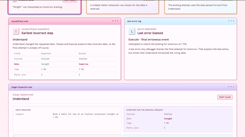The width and height of the screenshot is (245, 137).
Task: Select the Understand stage card at top left
Action: click(x=45, y=7)
